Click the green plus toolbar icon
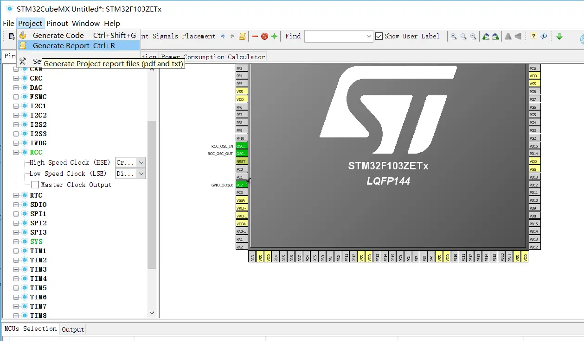This screenshot has width=584, height=341. click(x=274, y=36)
